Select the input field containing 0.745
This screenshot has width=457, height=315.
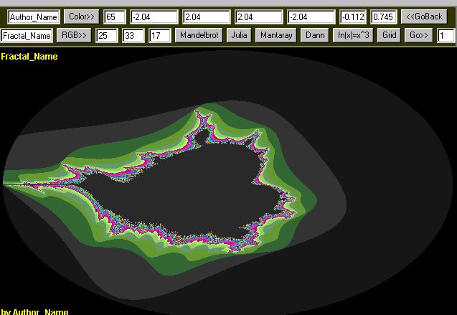point(384,17)
